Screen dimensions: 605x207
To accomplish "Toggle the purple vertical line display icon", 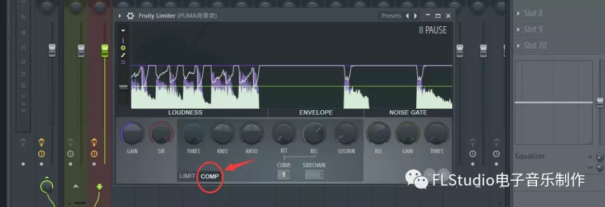I will [123, 41].
